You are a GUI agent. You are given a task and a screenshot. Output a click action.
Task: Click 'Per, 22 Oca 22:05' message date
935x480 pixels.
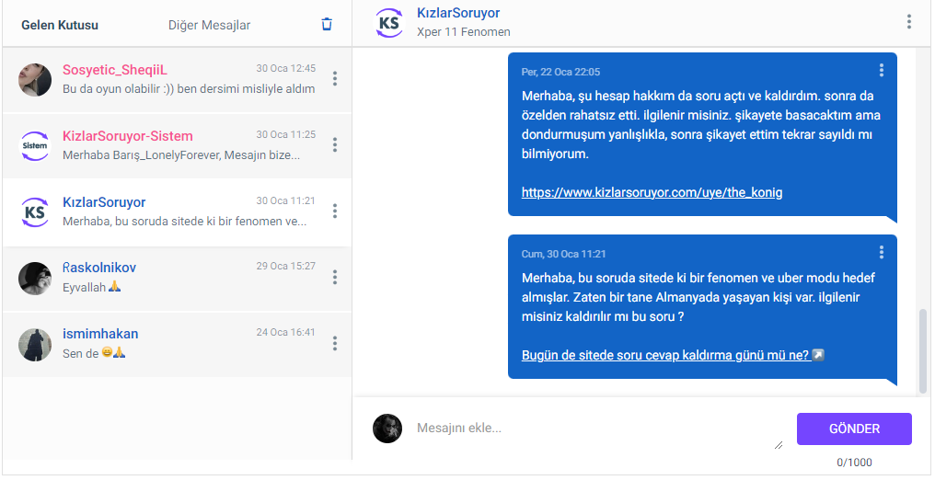560,72
